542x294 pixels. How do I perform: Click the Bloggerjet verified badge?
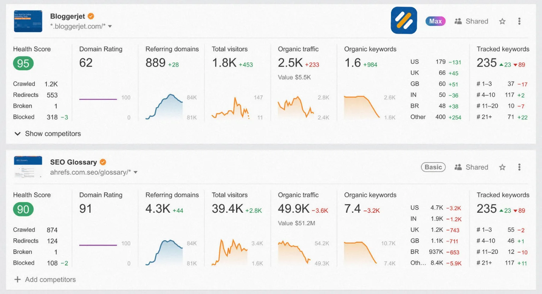click(91, 16)
